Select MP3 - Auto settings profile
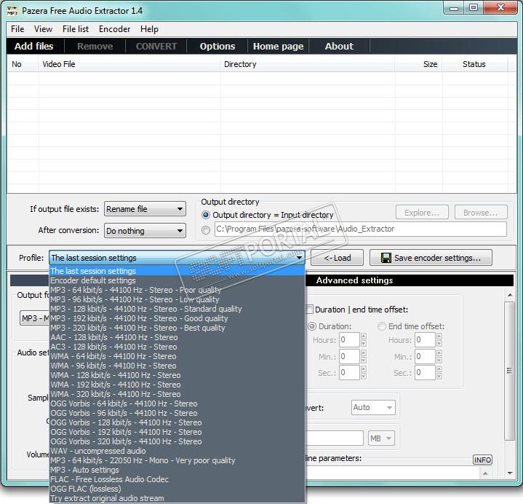 177,470
